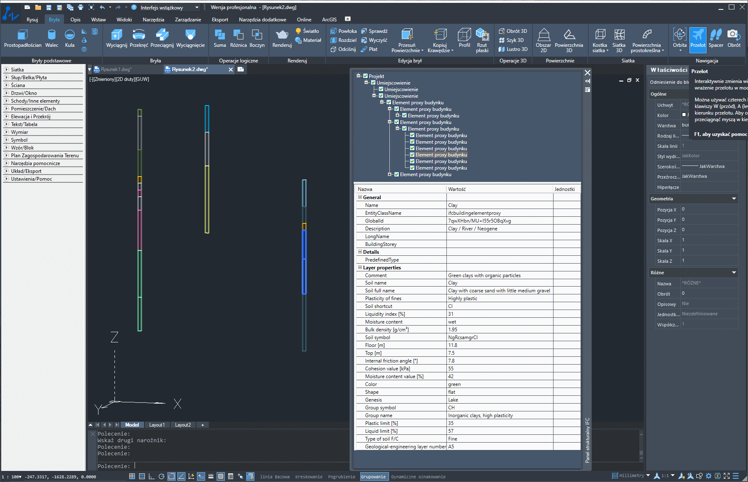This screenshot has width=748, height=482.
Task: Toggle Kreskowanie in the status bar
Action: pyautogui.click(x=309, y=477)
